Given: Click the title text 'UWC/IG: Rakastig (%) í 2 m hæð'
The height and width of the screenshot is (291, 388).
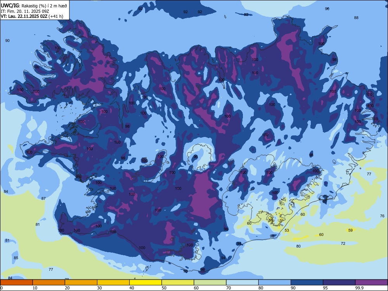Looking at the screenshot, I should click(x=34, y=6).
